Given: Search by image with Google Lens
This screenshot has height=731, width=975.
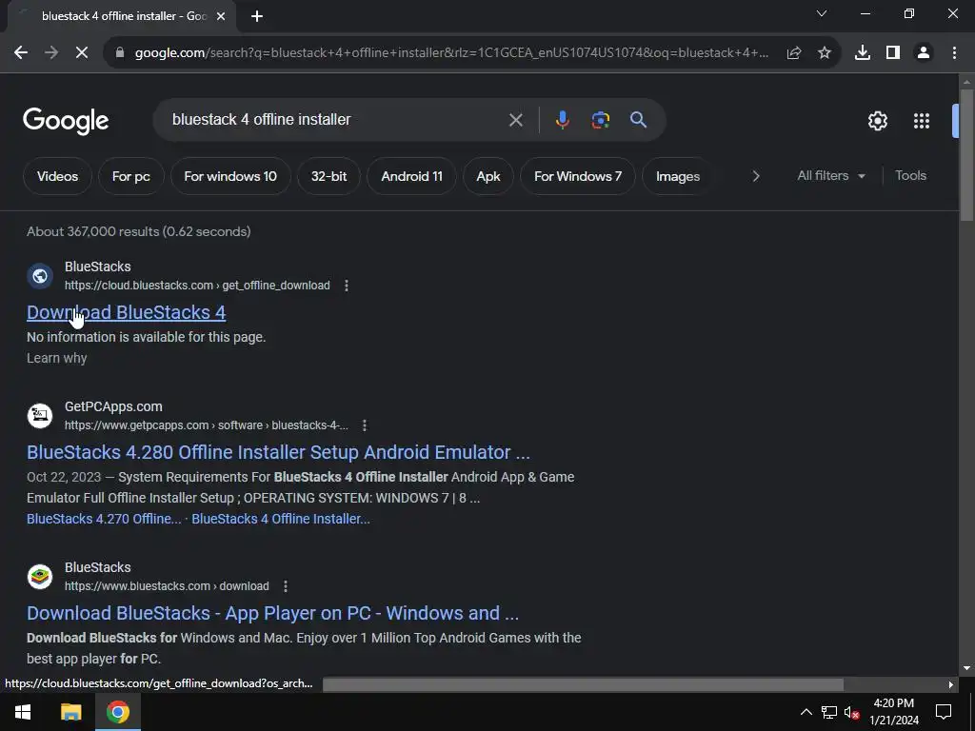Looking at the screenshot, I should point(601,120).
